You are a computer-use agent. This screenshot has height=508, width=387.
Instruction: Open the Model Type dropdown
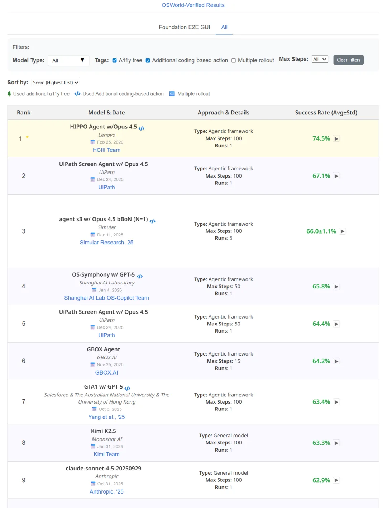pyautogui.click(x=68, y=61)
